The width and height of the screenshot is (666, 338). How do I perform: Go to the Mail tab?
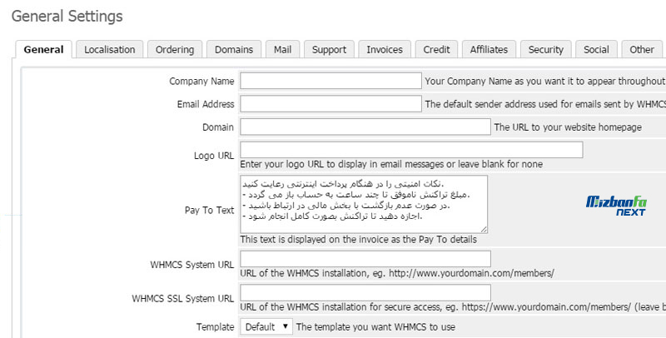click(x=283, y=50)
